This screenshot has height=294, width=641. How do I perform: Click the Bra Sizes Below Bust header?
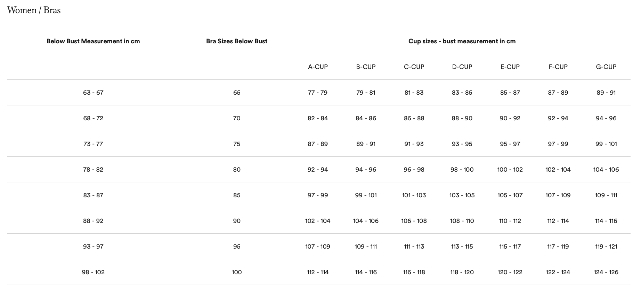[237, 41]
